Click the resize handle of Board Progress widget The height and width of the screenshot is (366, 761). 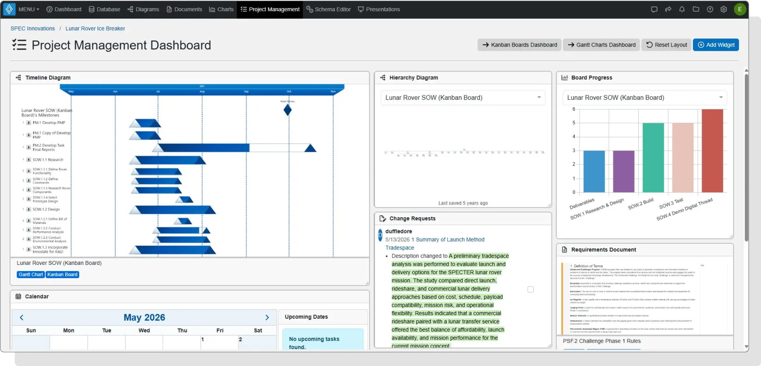[x=731, y=236]
